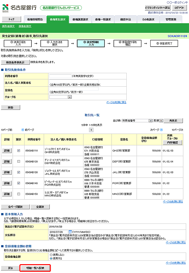189x273 pixels.
Task: Switch to the 債権発生請求 tab
Action: (x=58, y=20)
